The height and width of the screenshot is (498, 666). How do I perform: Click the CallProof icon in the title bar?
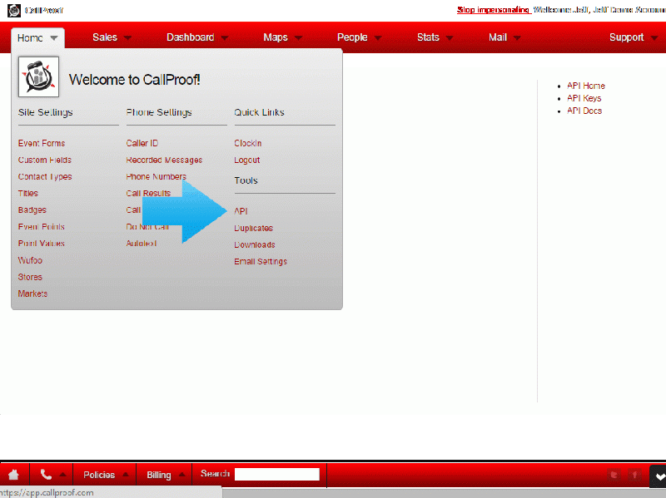tap(14, 11)
